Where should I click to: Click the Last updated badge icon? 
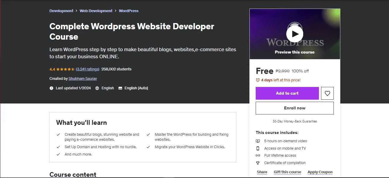pyautogui.click(x=51, y=88)
